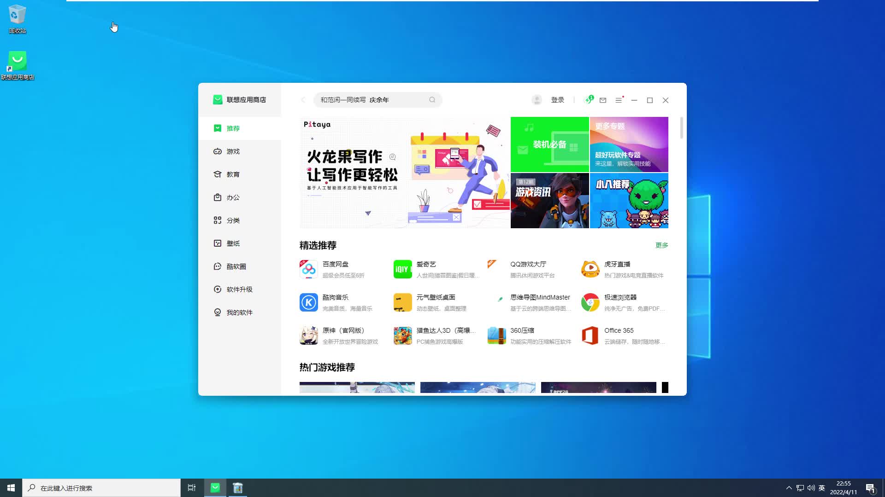Click the back arrow beside search box

[303, 100]
